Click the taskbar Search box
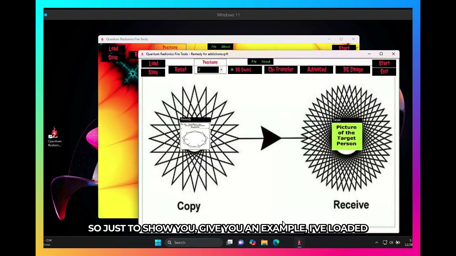Image resolution: width=456 pixels, height=256 pixels. [194, 242]
